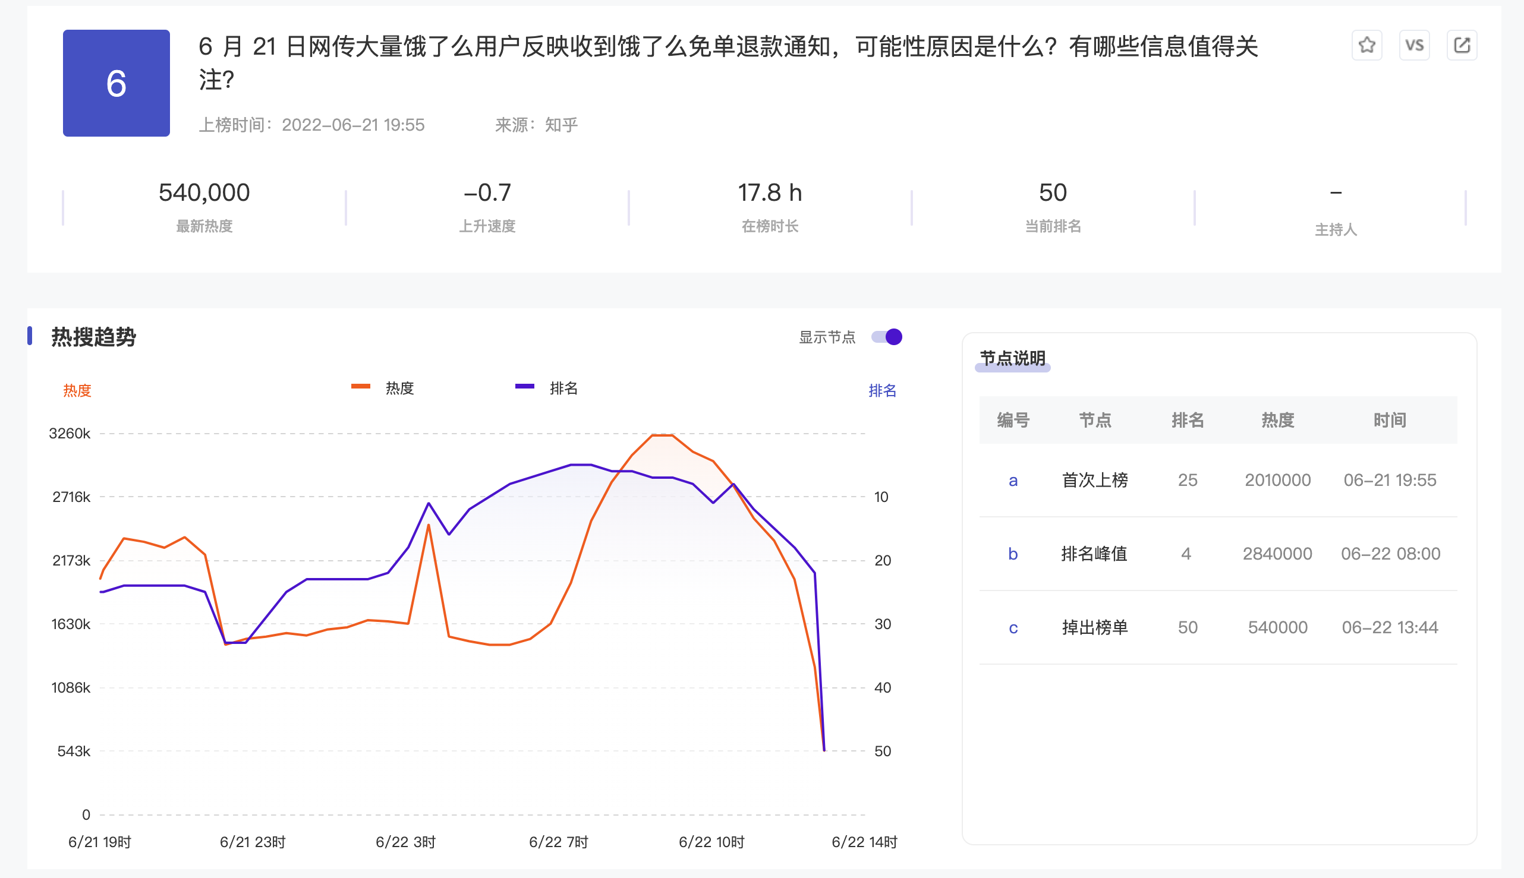This screenshot has height=878, width=1524.
Task: Open topic via external link icon
Action: point(1462,45)
